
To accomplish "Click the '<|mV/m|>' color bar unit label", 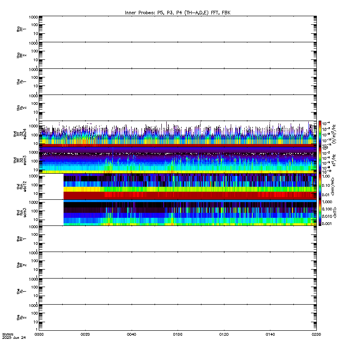I will click(333, 186).
